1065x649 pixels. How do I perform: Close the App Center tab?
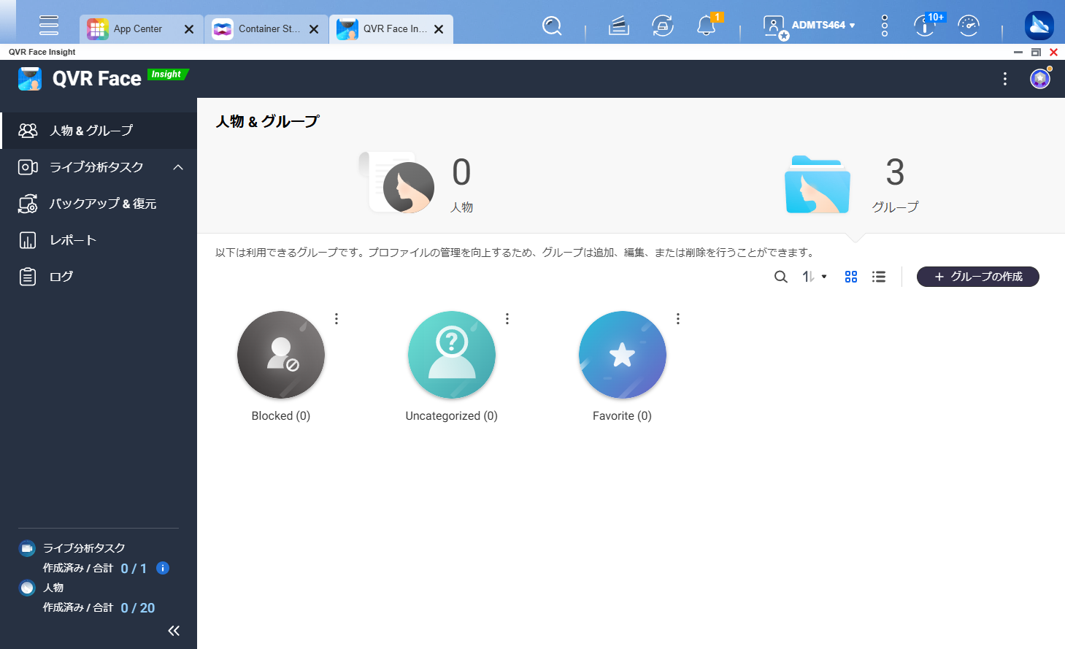coord(189,29)
